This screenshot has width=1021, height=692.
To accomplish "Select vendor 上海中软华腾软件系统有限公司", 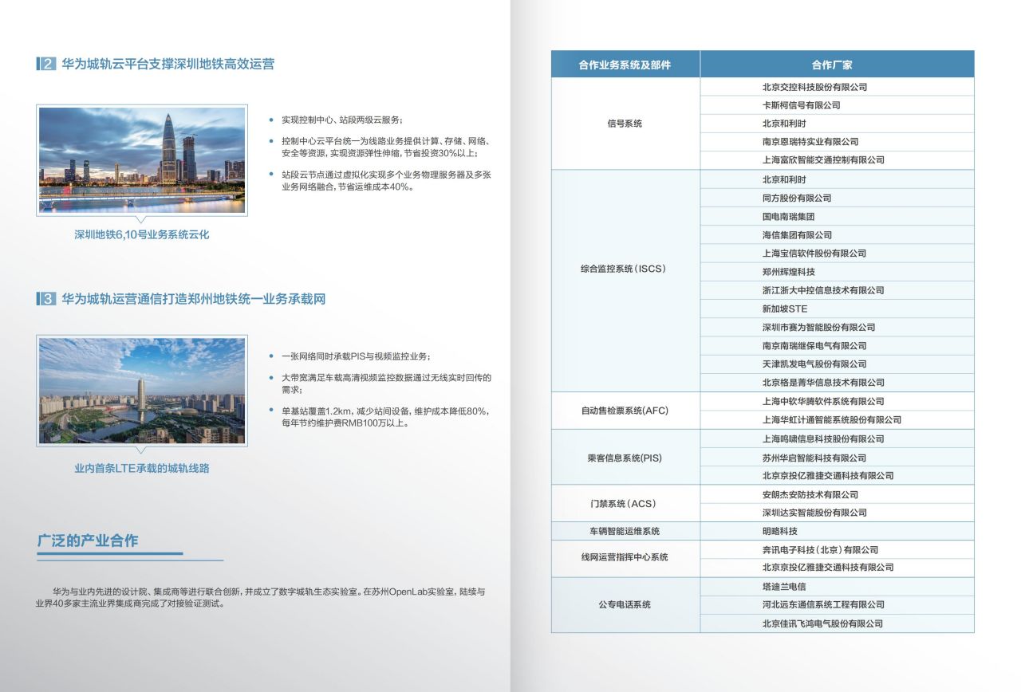I will (x=823, y=401).
